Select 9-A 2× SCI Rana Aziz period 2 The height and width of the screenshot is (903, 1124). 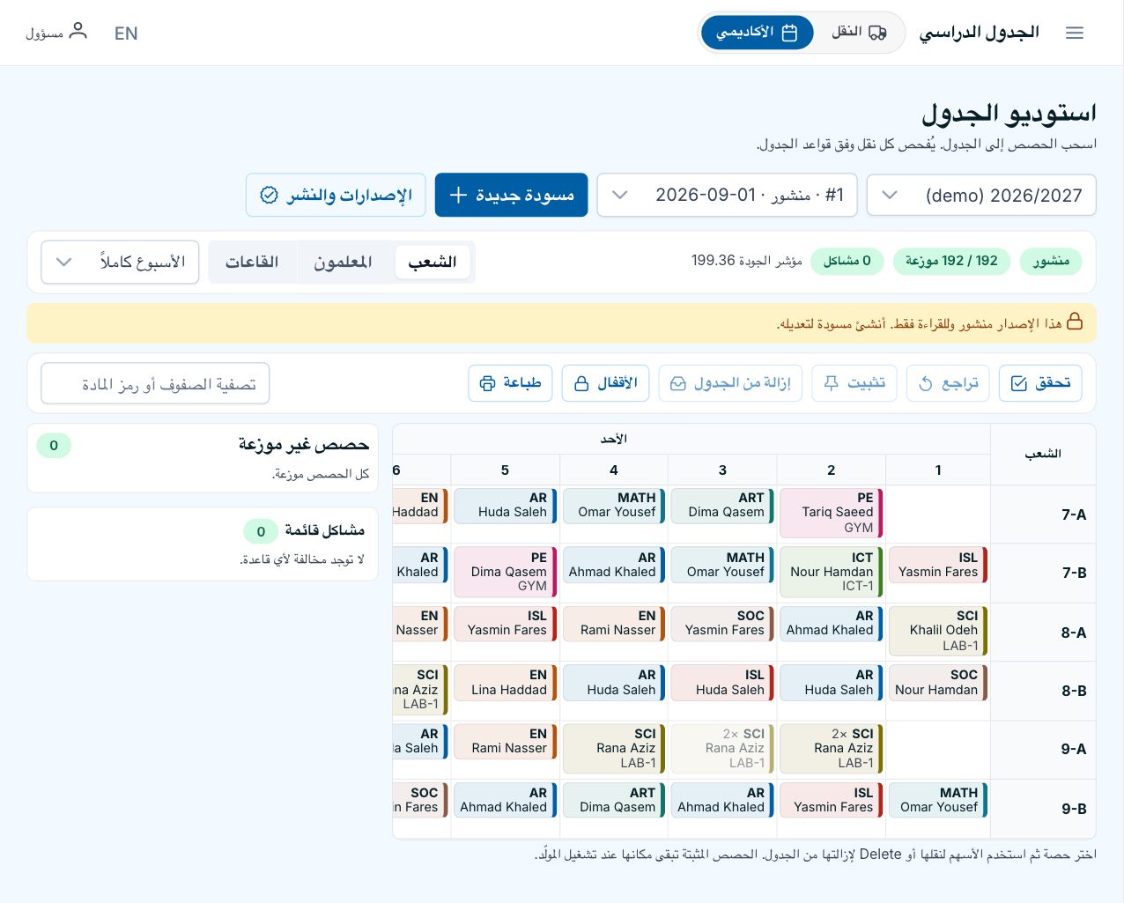(x=831, y=749)
